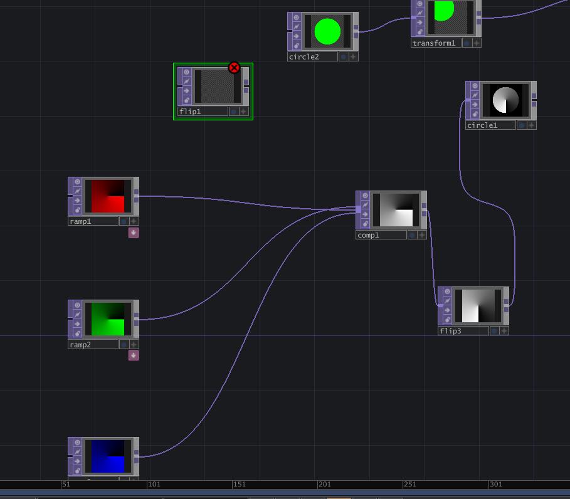
Task: Click the flip1 name field
Action: click(203, 112)
